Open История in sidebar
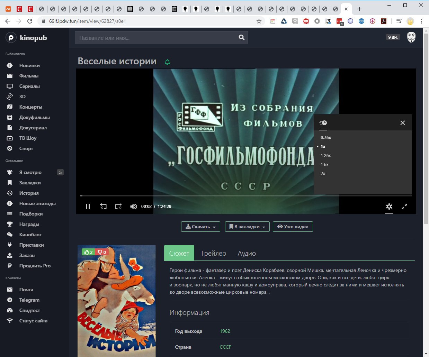This screenshot has width=429, height=357. pos(29,193)
